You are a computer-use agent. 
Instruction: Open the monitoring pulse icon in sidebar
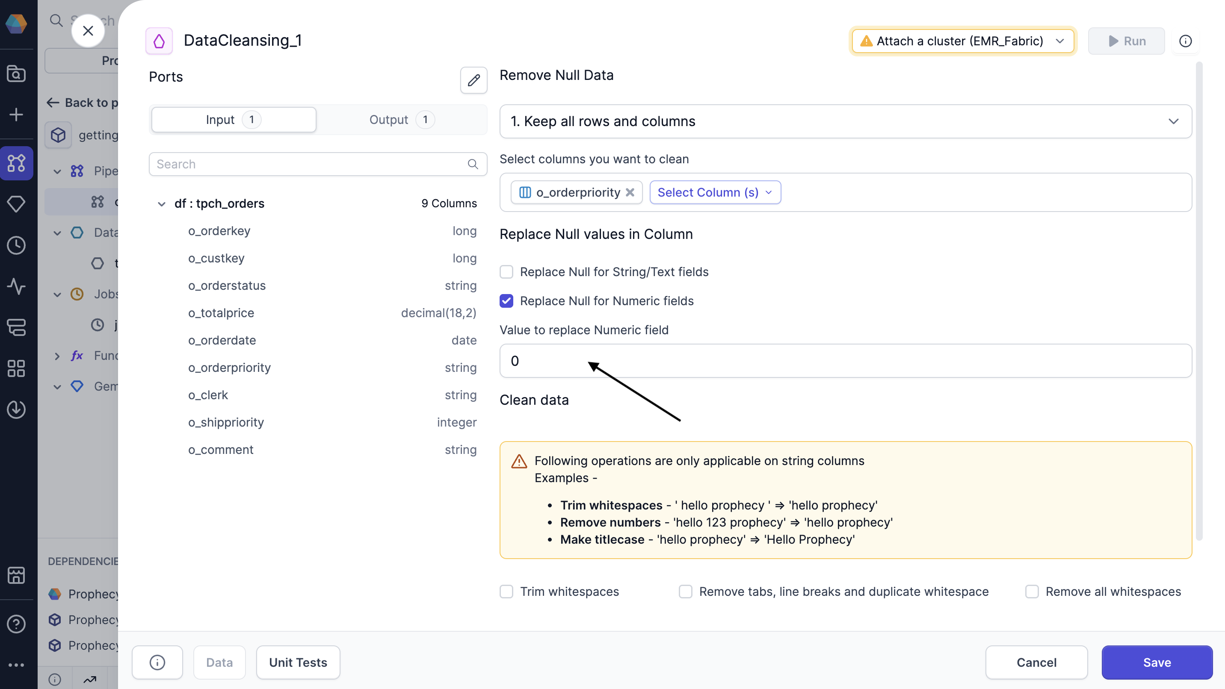(17, 286)
